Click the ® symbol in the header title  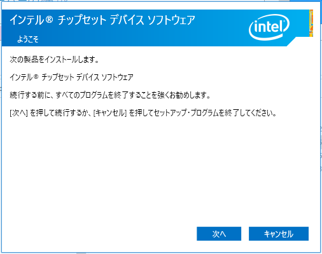pos(49,20)
